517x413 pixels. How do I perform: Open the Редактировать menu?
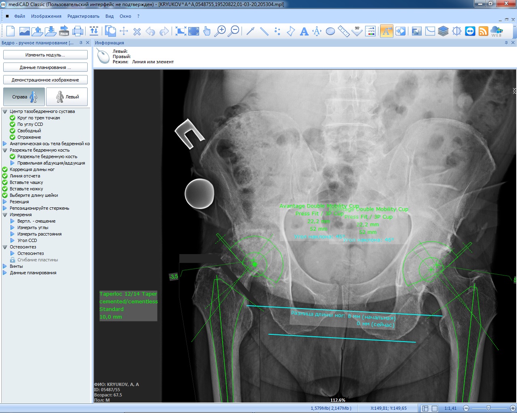[x=83, y=16]
